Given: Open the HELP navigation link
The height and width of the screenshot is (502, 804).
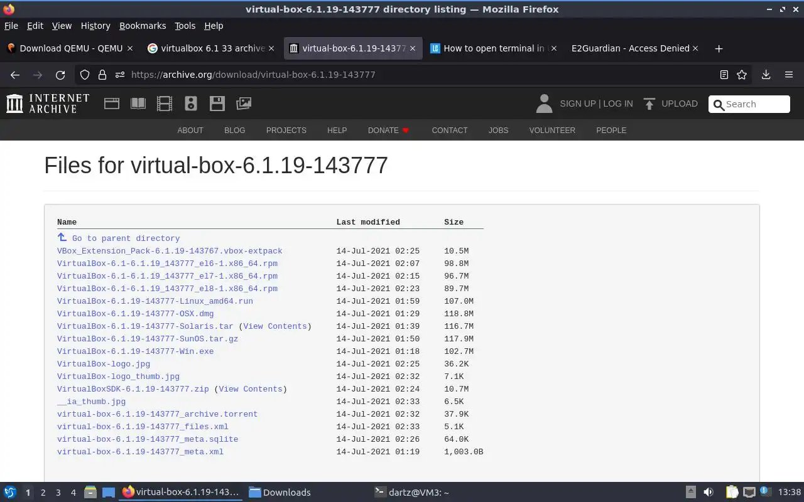Looking at the screenshot, I should (x=337, y=131).
